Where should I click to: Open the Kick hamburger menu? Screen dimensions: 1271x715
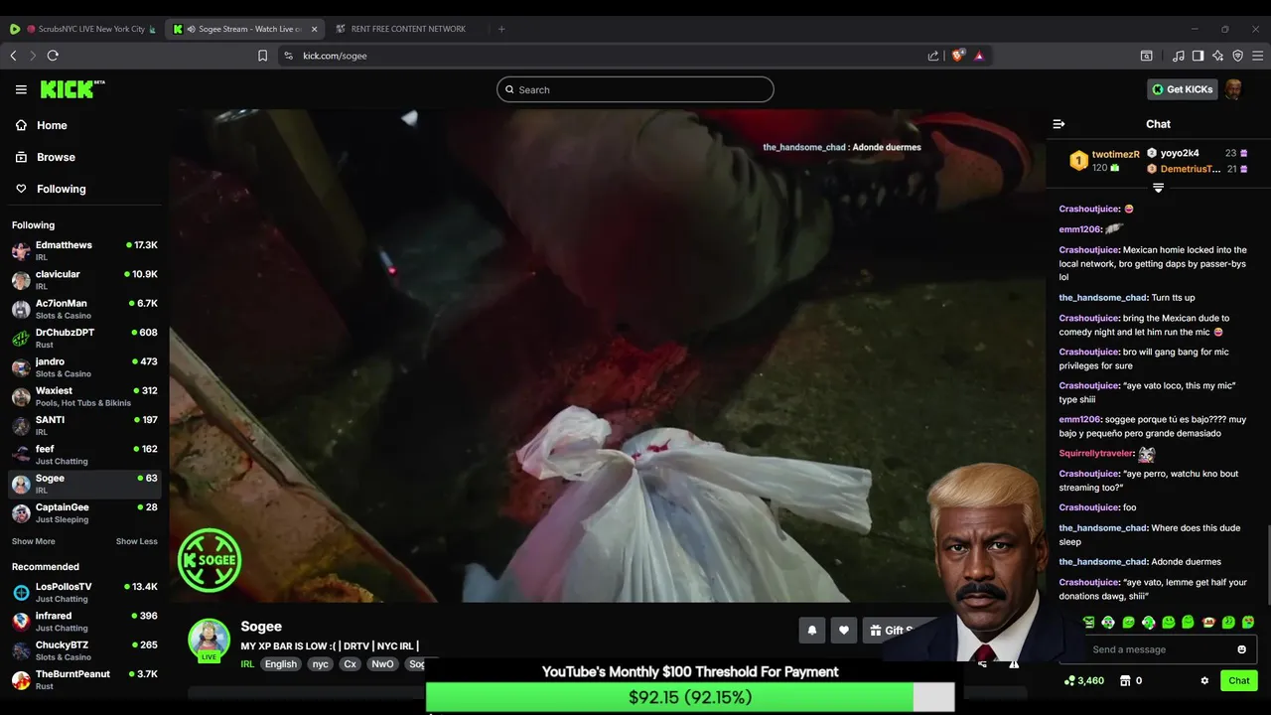(21, 89)
